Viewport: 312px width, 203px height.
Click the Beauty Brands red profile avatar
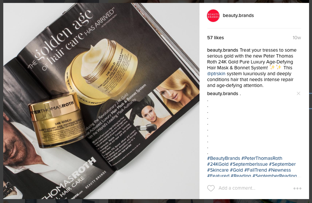point(213,15)
